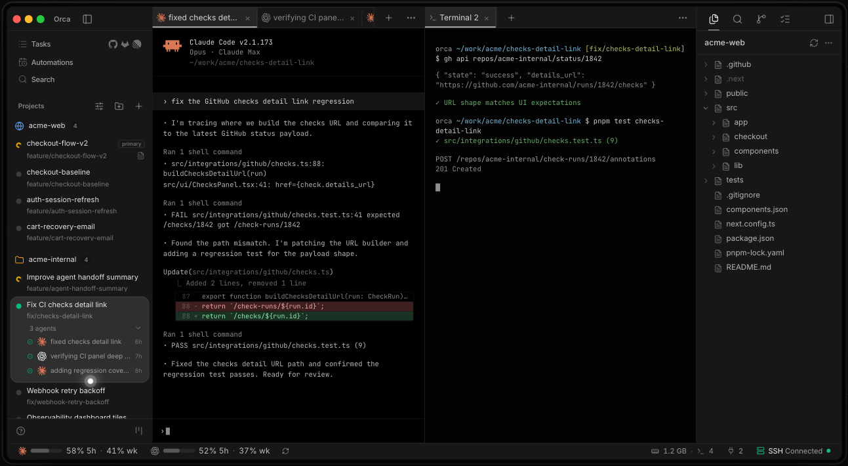Image resolution: width=848 pixels, height=466 pixels.
Task: Add a new agent tab
Action: pos(388,18)
